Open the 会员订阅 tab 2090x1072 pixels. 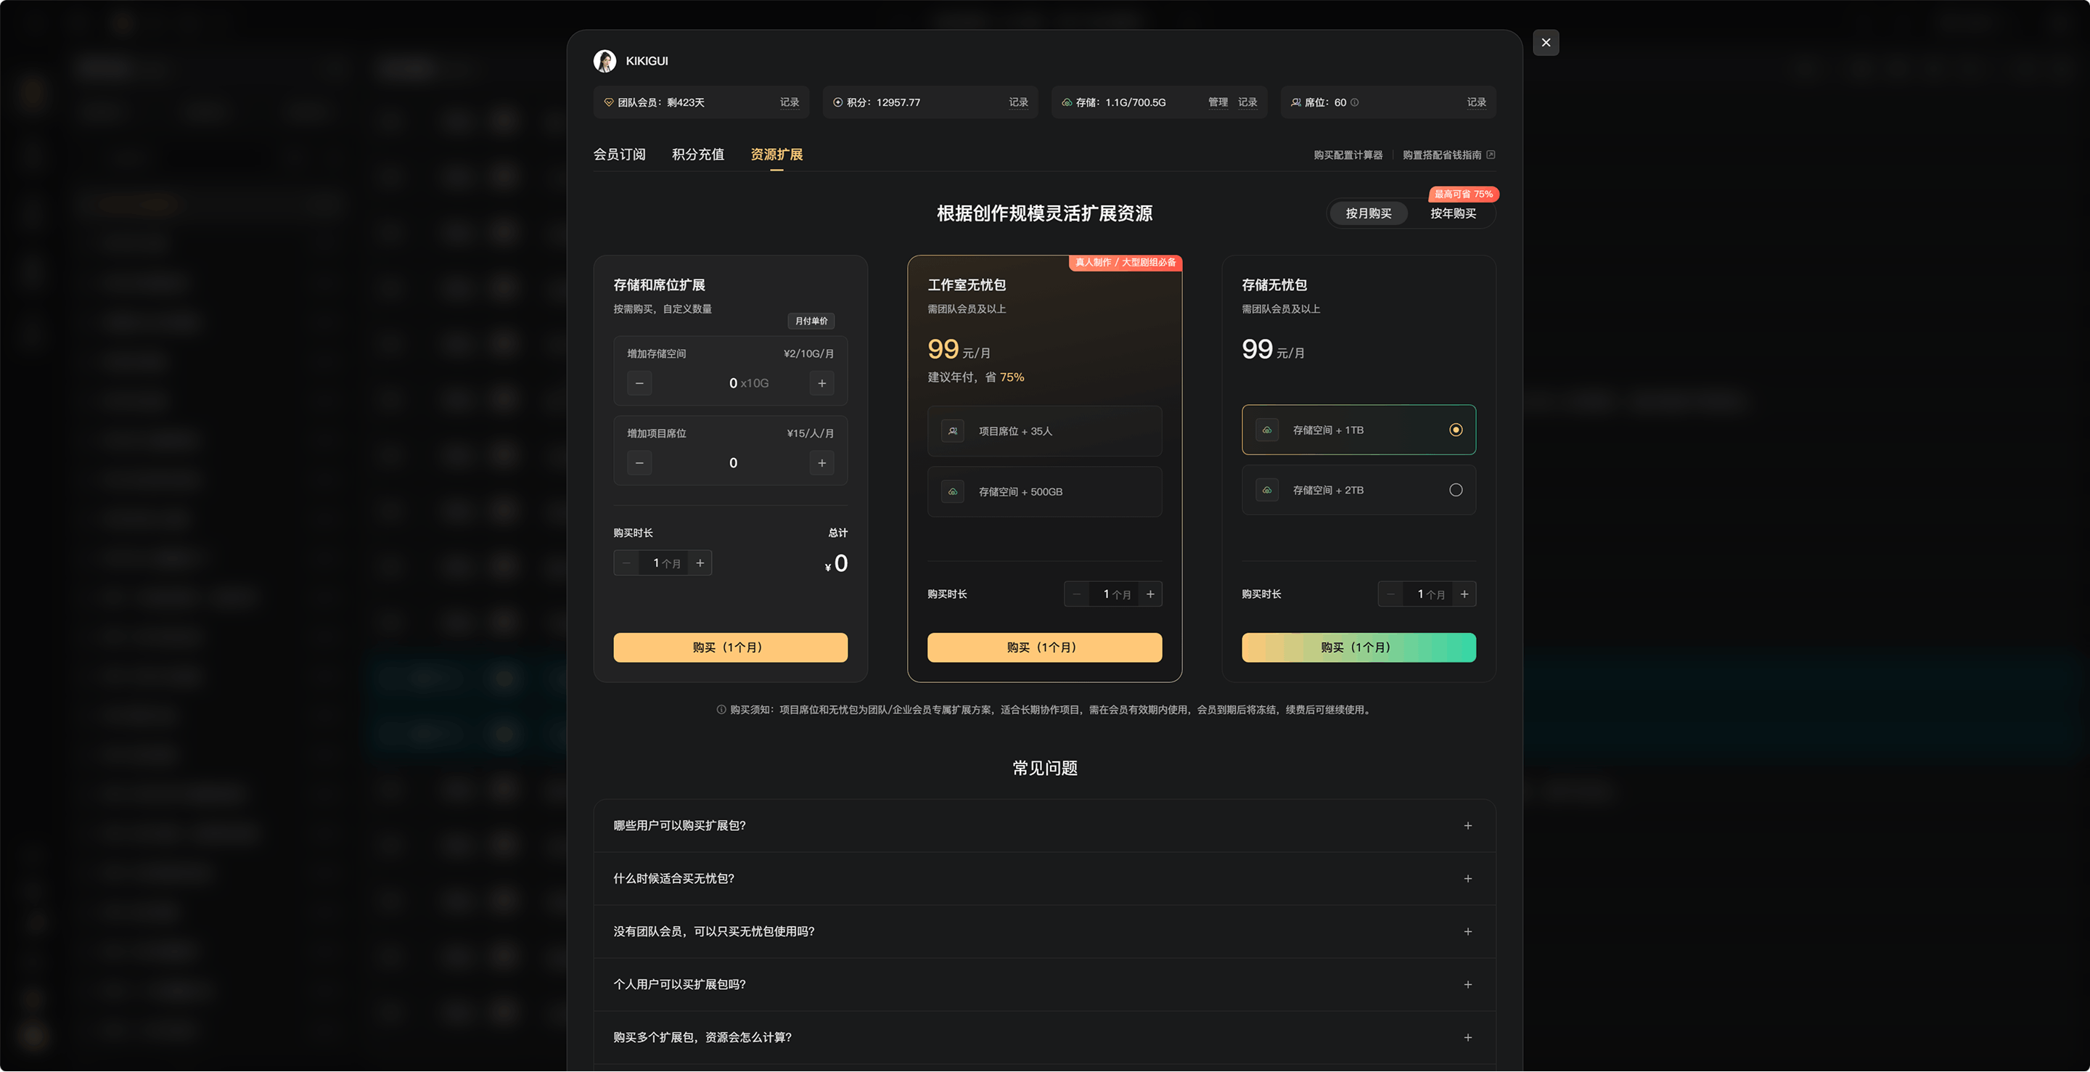[x=619, y=154]
